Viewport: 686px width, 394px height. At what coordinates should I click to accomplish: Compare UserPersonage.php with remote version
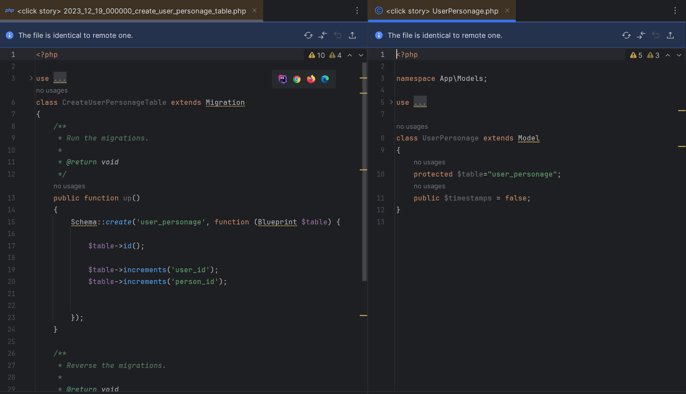click(x=641, y=35)
